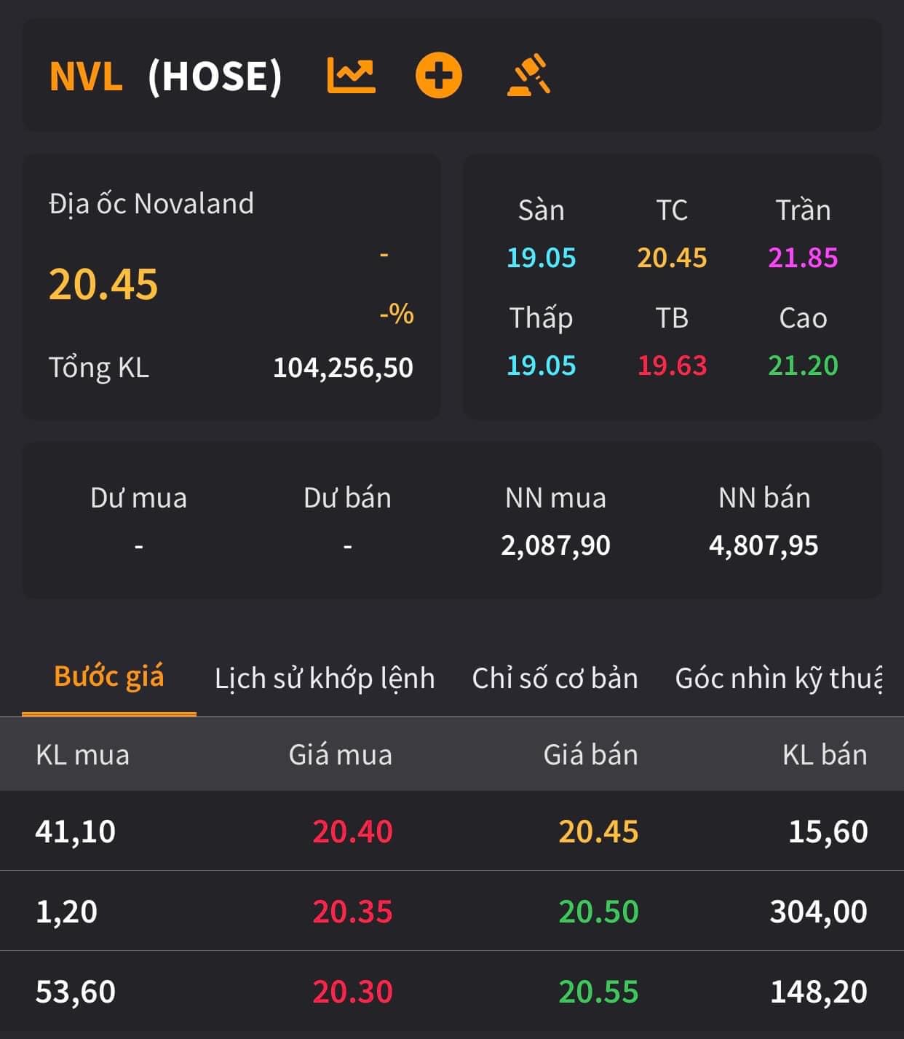Select high price 21.20
904x1039 pixels.
803,366
